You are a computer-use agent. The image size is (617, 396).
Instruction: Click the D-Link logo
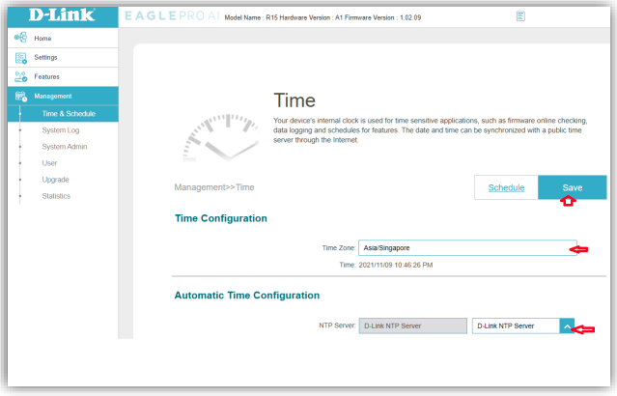click(60, 15)
